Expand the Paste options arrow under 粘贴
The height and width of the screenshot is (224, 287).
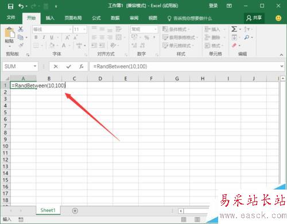click(10, 46)
